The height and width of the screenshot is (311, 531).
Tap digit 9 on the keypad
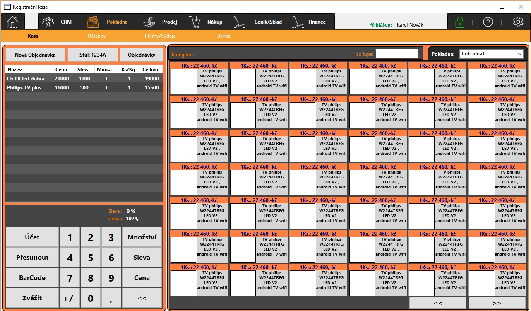tap(111, 278)
